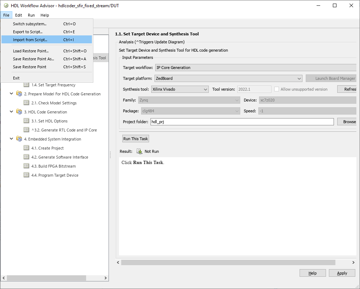Click the Apply button
This screenshot has height=289, width=360.
click(342, 273)
